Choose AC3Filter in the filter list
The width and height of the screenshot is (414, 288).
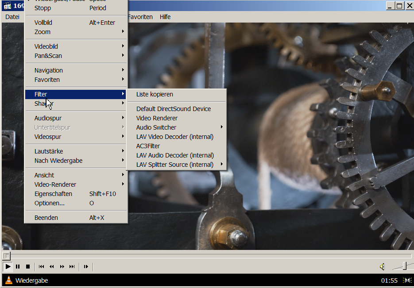coord(148,146)
